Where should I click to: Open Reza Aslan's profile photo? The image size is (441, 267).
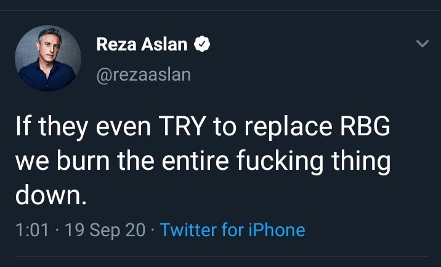click(47, 58)
